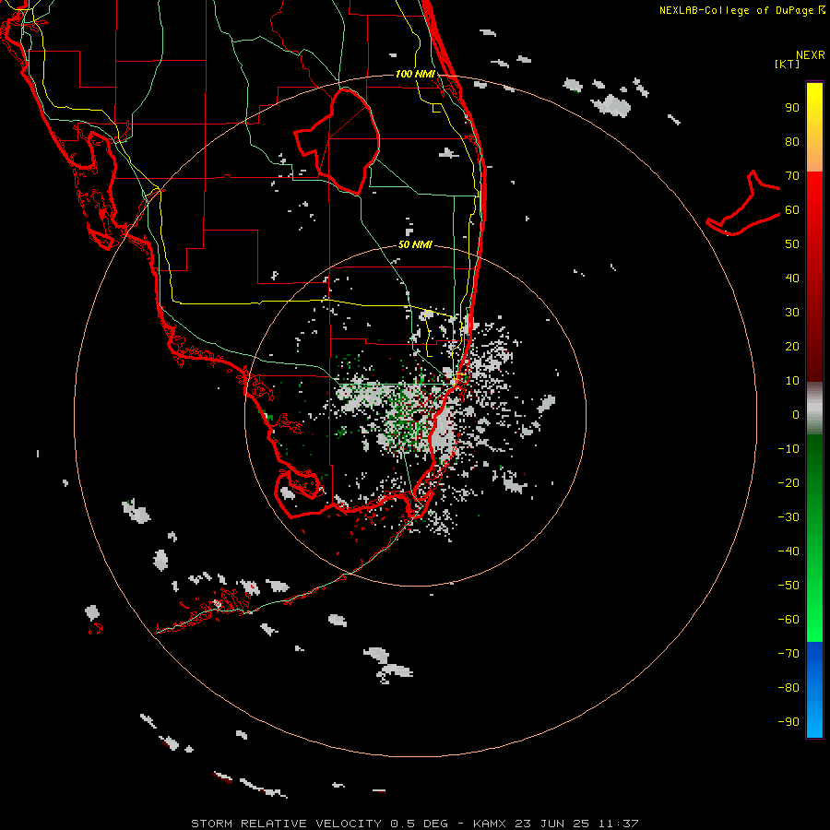Click the [KT] units label
This screenshot has width=830, height=830.
788,64
